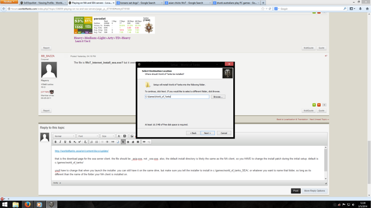Bookmark this page with star icon
The width and height of the screenshot is (371, 208).
(263, 9)
